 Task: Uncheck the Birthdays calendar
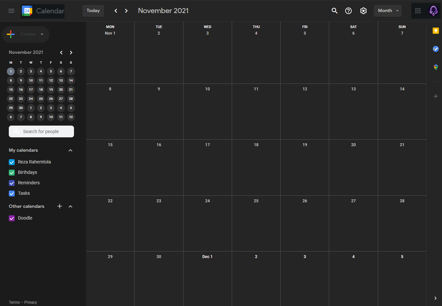(x=12, y=172)
